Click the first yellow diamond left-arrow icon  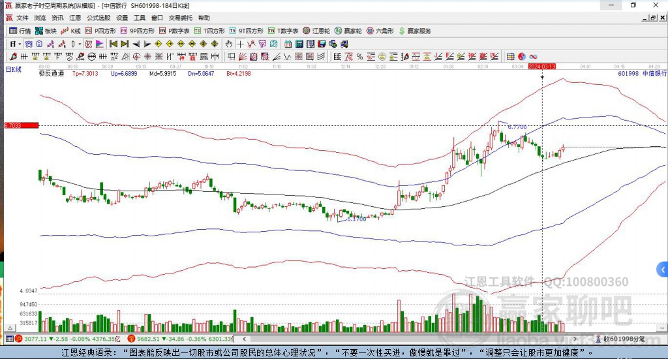(x=159, y=44)
